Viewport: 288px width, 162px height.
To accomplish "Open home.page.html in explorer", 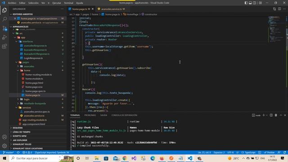I will click(x=34, y=83).
